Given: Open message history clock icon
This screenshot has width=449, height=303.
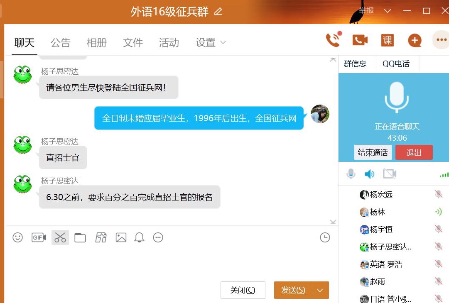Looking at the screenshot, I should [325, 237].
